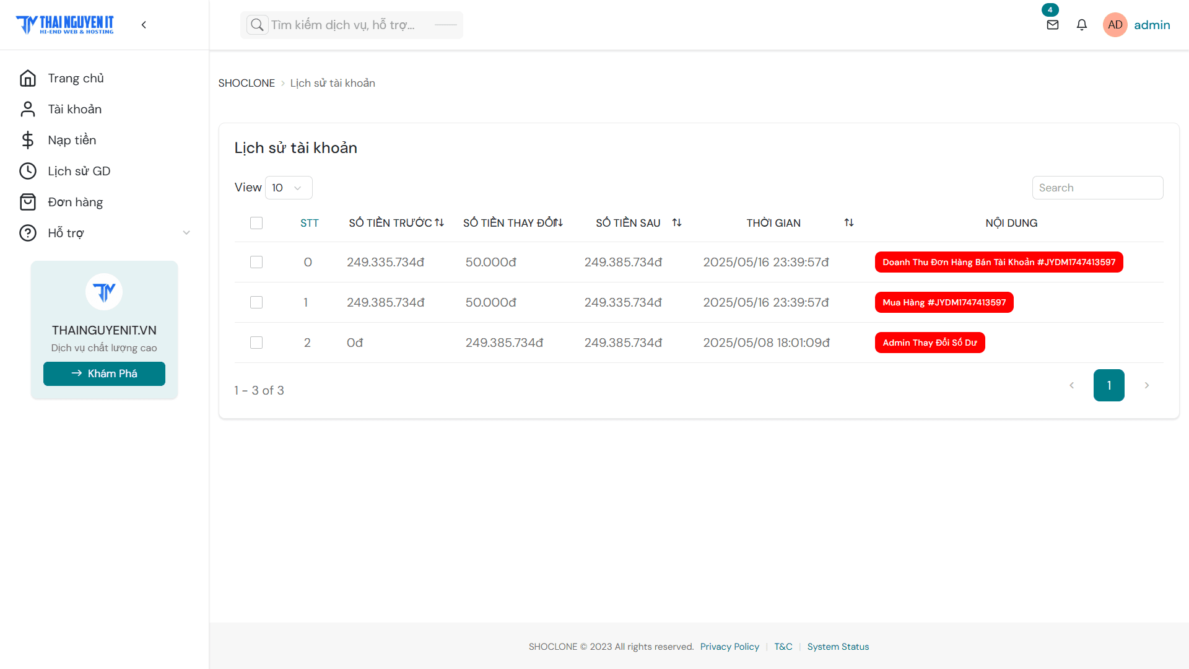Click the admin username

(1152, 25)
